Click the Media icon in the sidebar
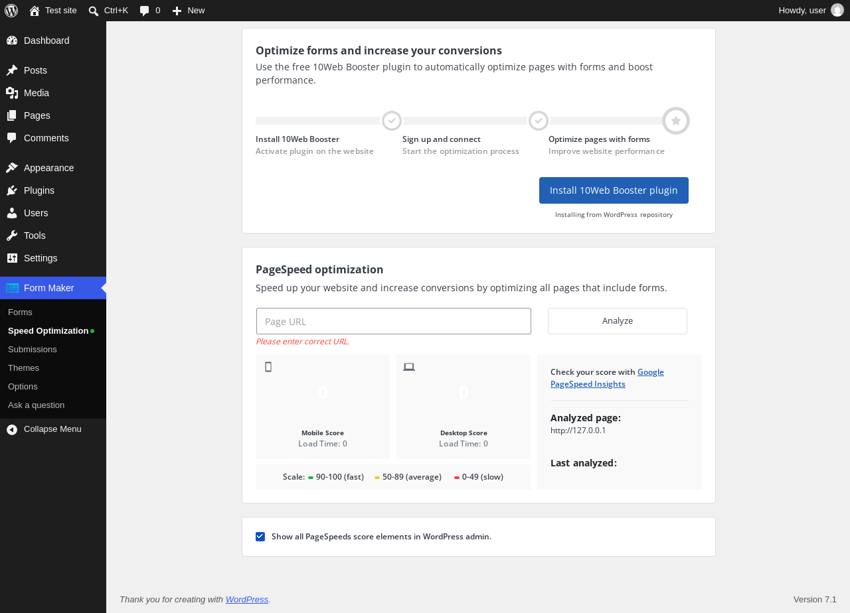 12,93
